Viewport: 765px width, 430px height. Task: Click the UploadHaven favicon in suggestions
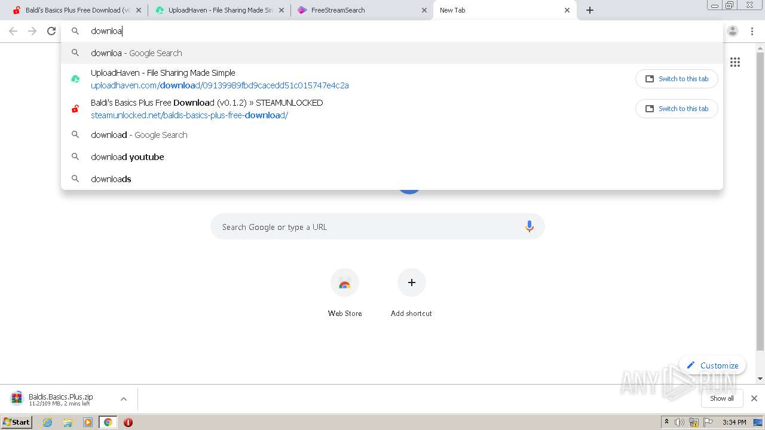click(x=75, y=79)
